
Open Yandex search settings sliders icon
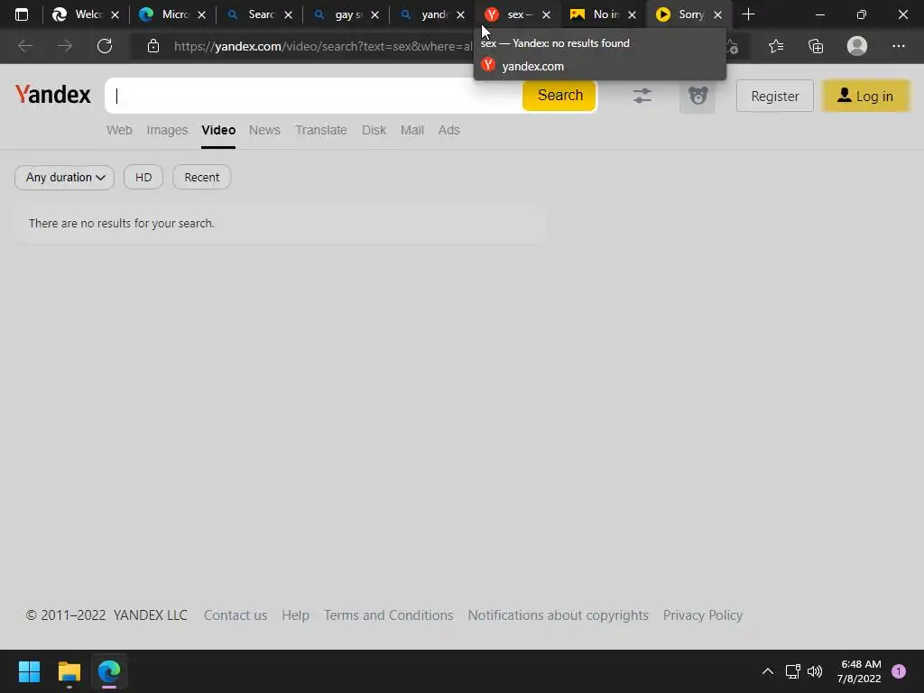pos(642,96)
